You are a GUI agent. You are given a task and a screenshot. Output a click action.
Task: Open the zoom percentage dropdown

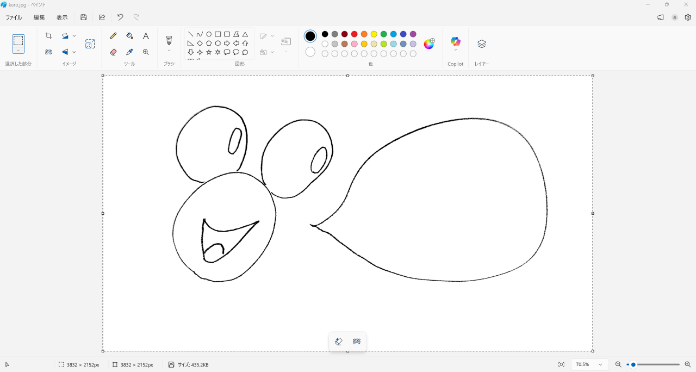[600, 364]
